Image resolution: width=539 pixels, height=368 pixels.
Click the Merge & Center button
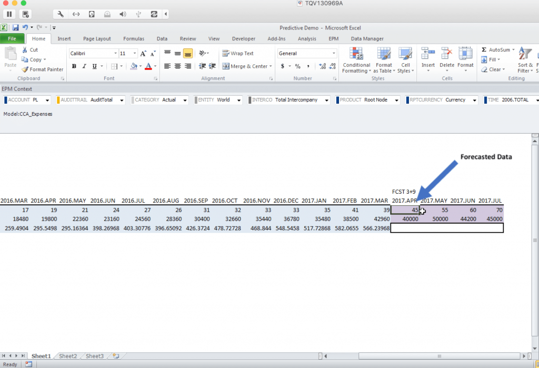[247, 66]
